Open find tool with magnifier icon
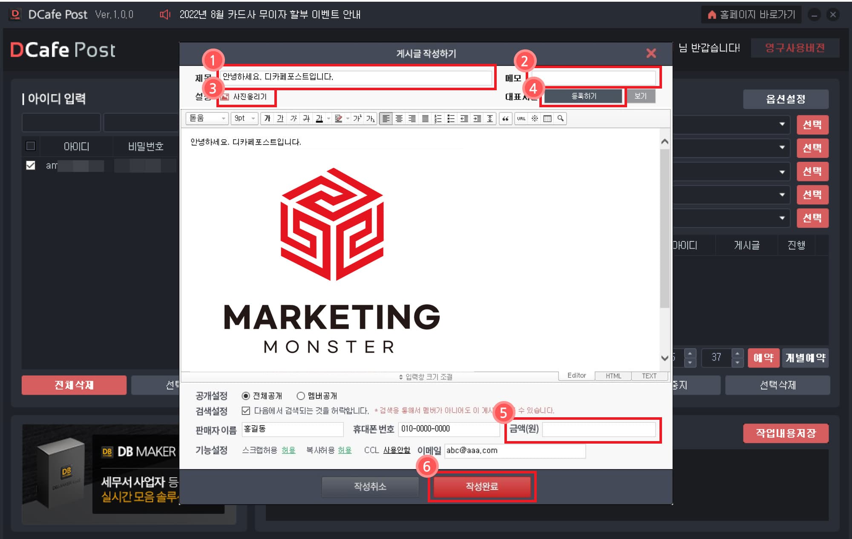 [561, 118]
